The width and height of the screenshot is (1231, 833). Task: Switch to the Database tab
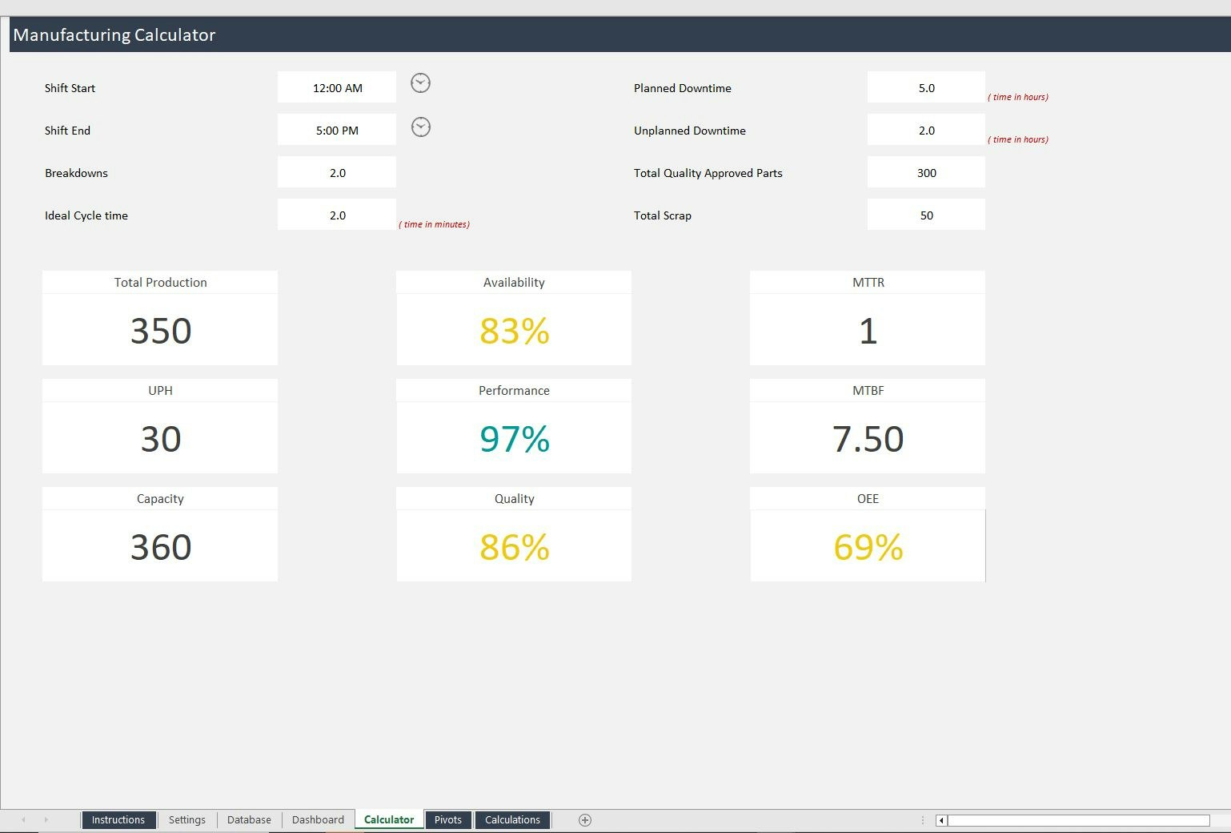click(249, 819)
